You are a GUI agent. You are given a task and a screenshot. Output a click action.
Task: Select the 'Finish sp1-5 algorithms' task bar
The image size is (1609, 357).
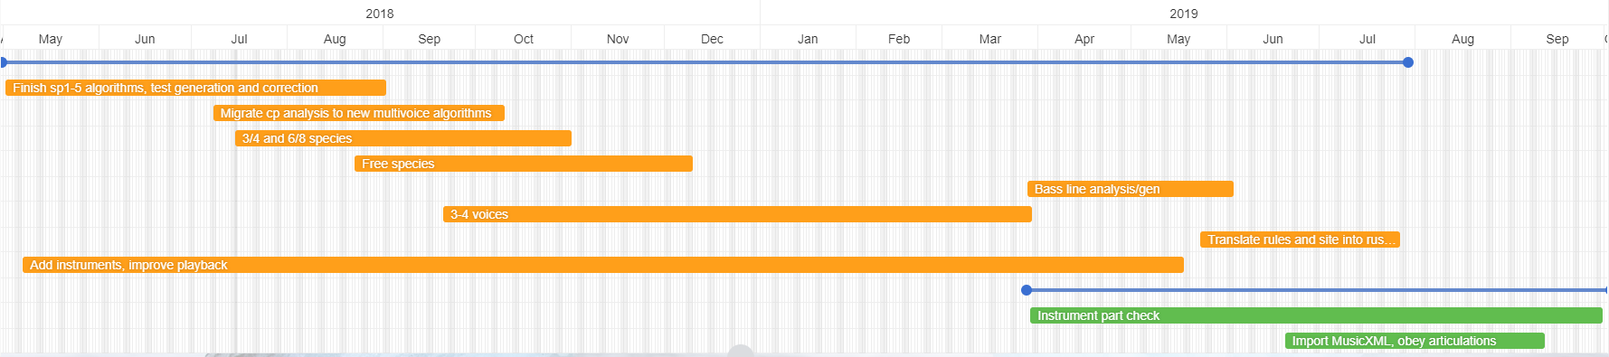click(x=195, y=88)
